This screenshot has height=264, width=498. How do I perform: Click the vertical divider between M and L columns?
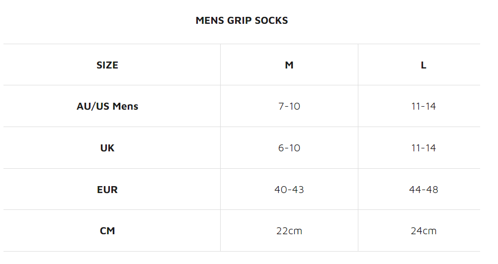(x=358, y=148)
